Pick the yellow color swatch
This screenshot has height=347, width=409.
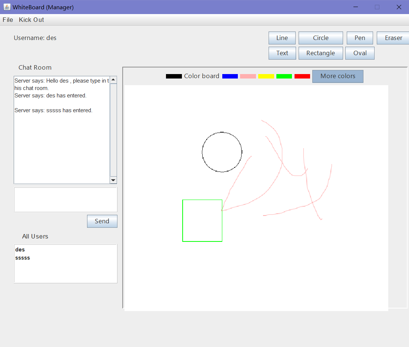[x=266, y=76]
